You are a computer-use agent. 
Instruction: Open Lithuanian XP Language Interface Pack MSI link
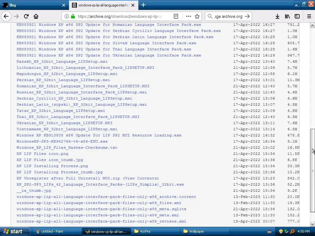pyautogui.click(x=86, y=68)
